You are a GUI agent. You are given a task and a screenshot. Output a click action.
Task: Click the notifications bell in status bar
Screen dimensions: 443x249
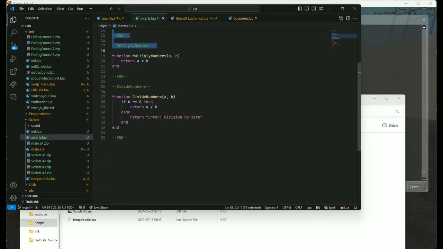pyautogui.click(x=355, y=207)
